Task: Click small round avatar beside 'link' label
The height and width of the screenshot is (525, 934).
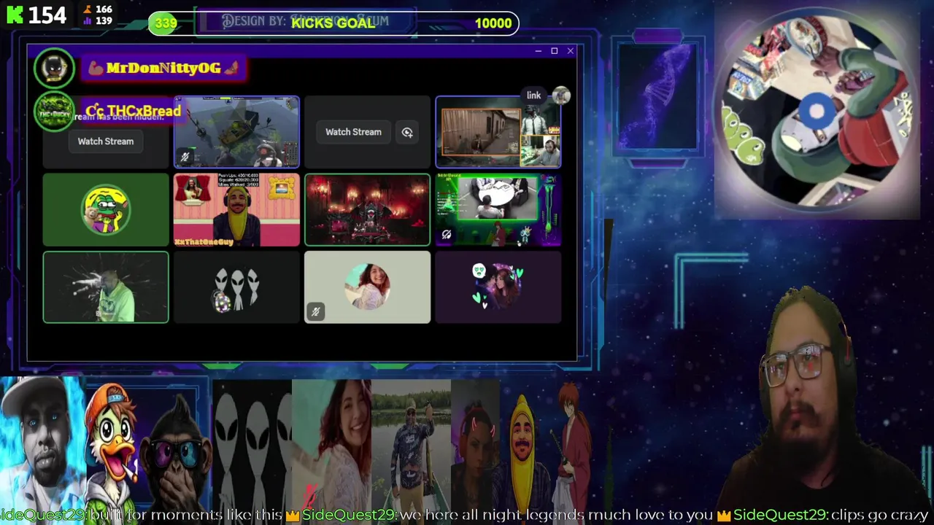Action: tap(560, 96)
